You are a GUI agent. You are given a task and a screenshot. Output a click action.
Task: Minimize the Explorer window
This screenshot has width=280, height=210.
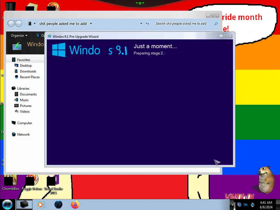tap(208, 16)
